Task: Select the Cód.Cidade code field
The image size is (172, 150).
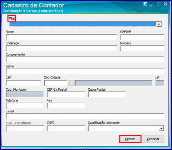Action: pyautogui.click(x=56, y=83)
